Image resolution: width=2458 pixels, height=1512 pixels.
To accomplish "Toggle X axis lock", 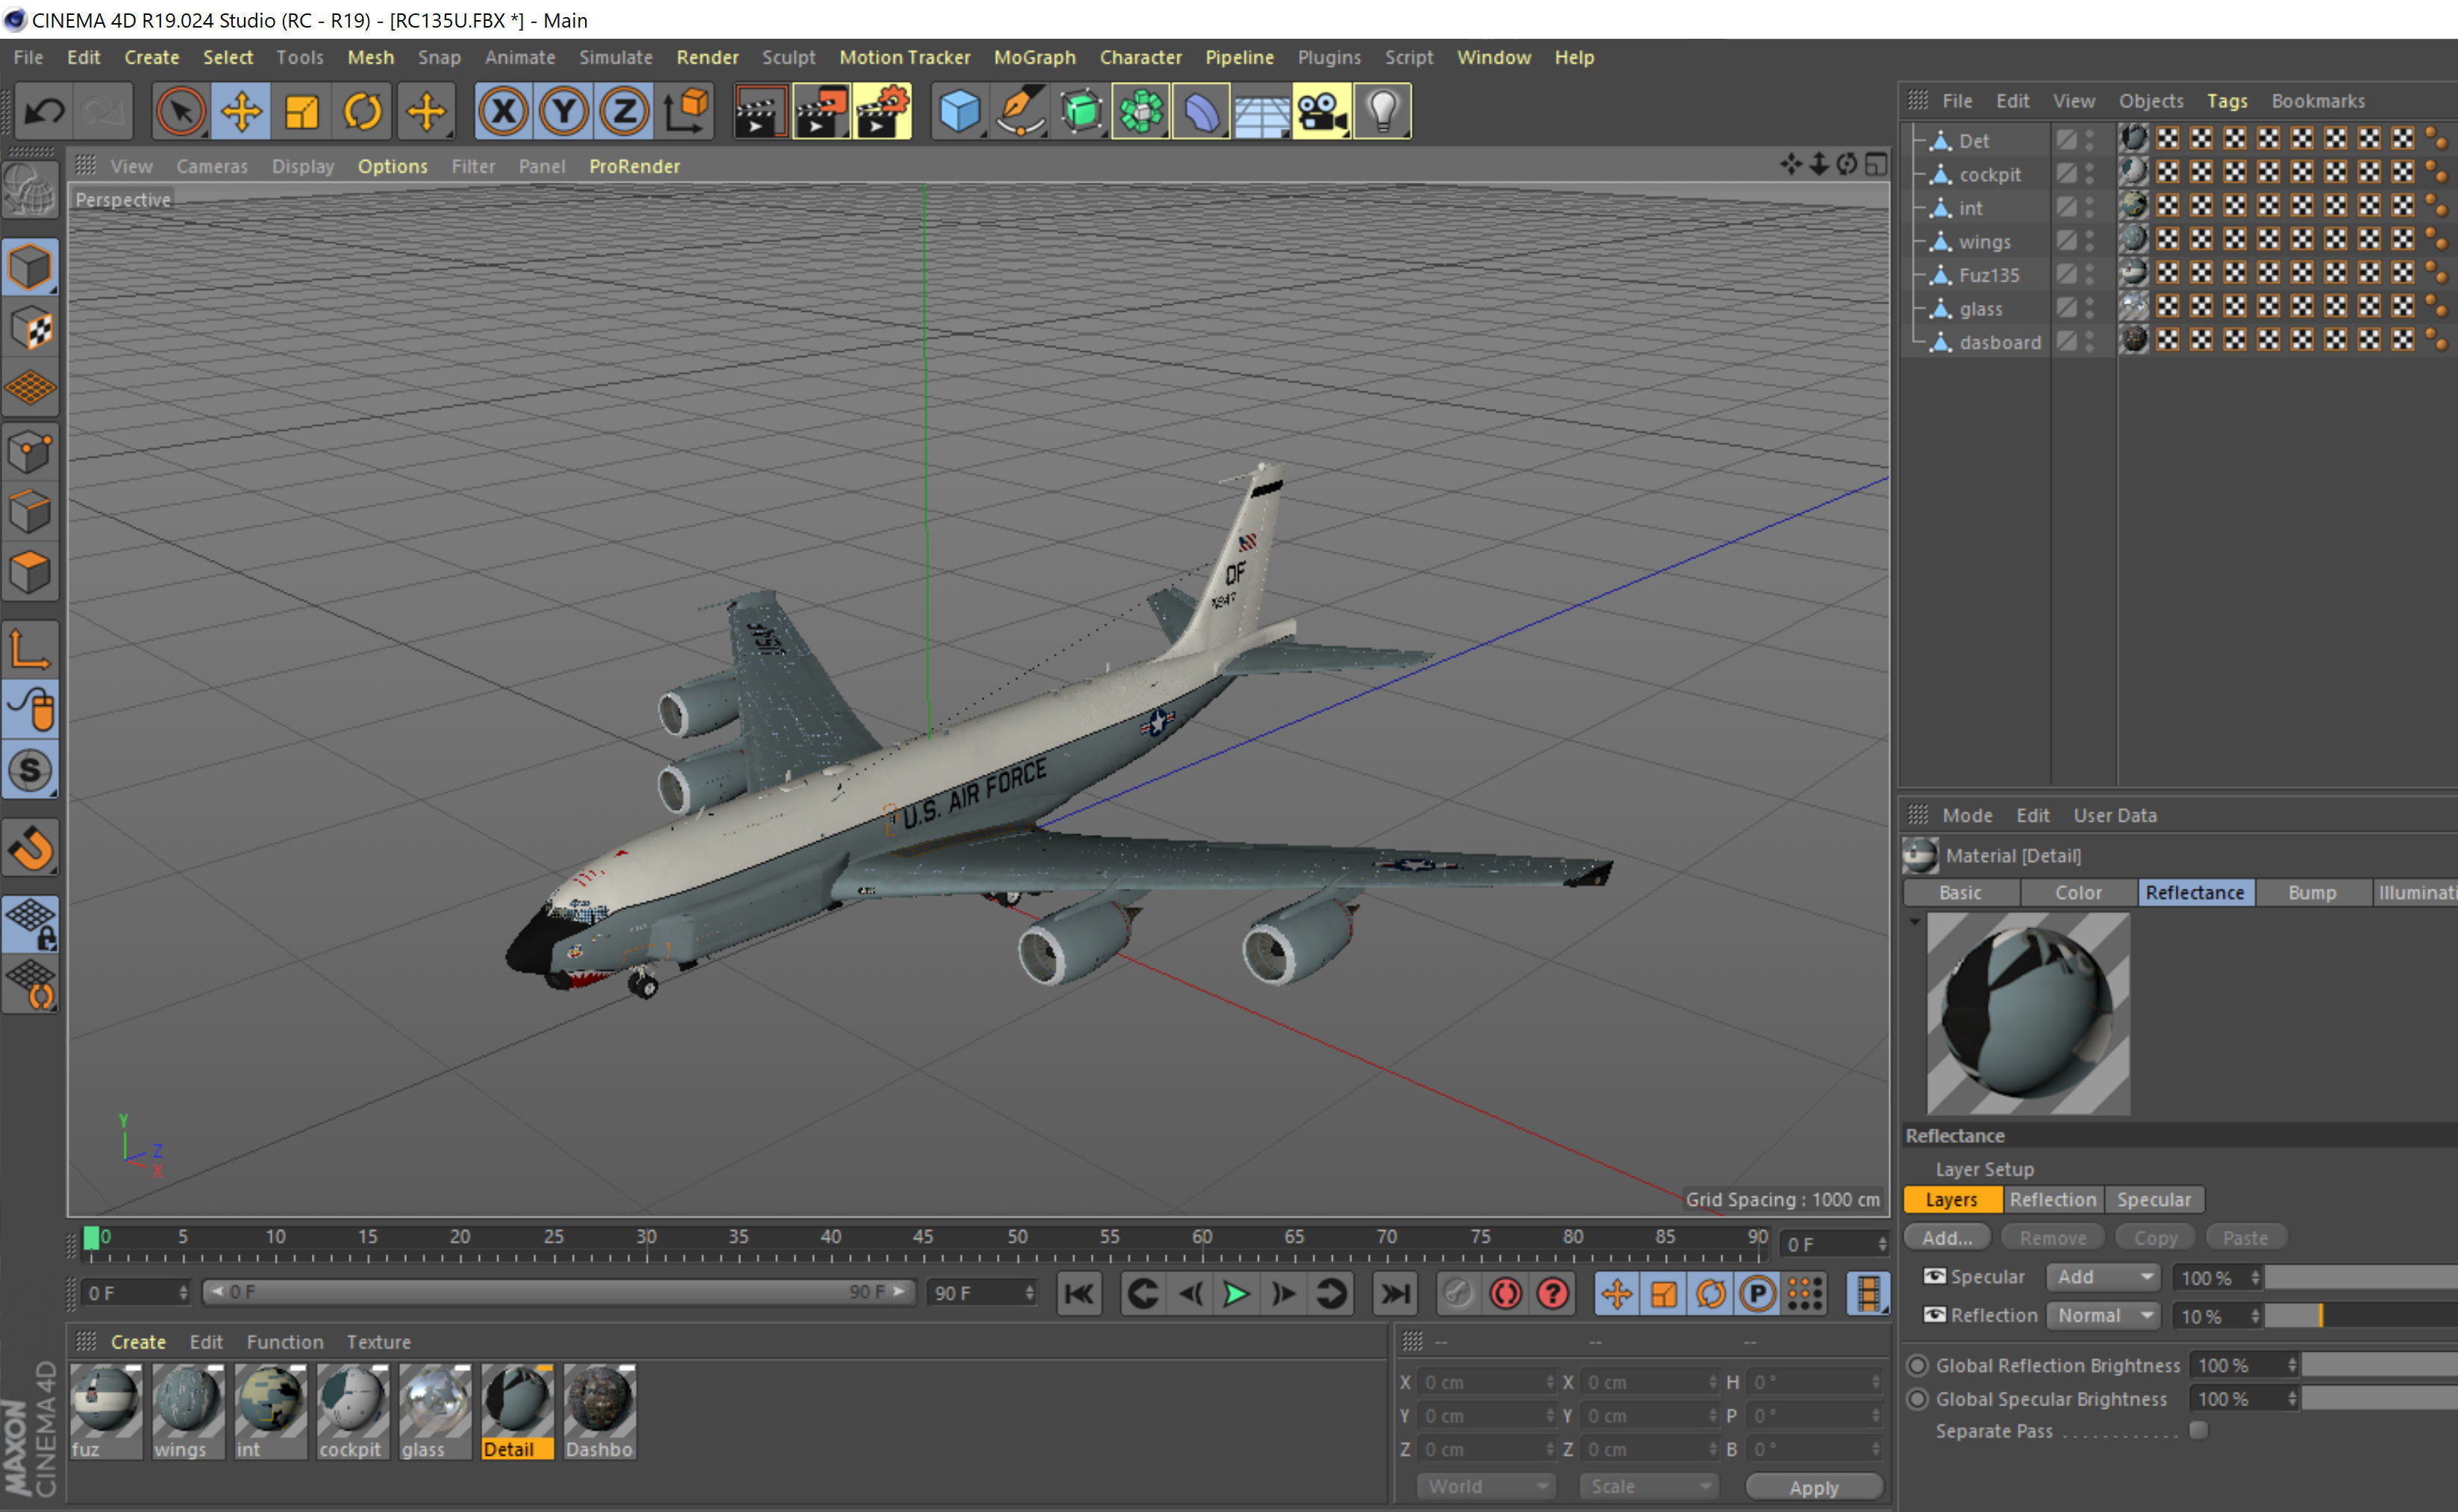I will click(x=504, y=111).
